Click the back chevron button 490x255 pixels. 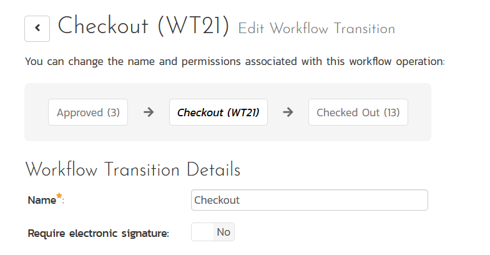click(x=37, y=28)
